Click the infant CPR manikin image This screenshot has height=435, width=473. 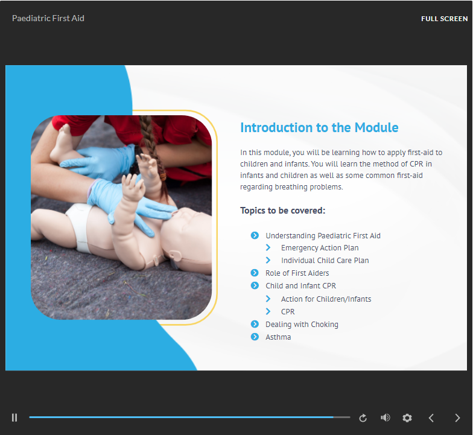121,217
